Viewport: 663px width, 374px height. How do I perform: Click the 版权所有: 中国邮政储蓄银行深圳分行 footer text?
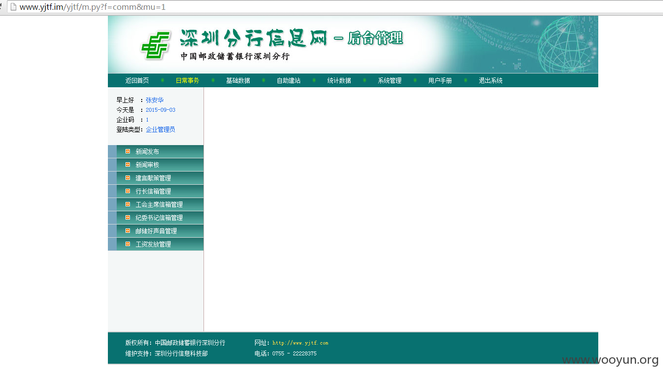tap(175, 343)
